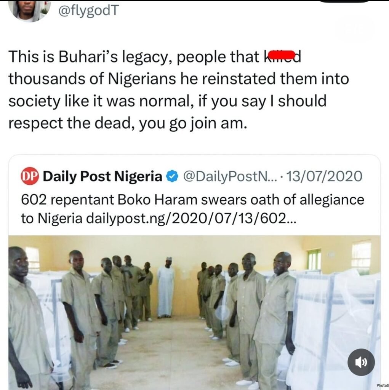Click the "thousands of Nigerians" tweet line
The image size is (389, 390).
coord(114,78)
